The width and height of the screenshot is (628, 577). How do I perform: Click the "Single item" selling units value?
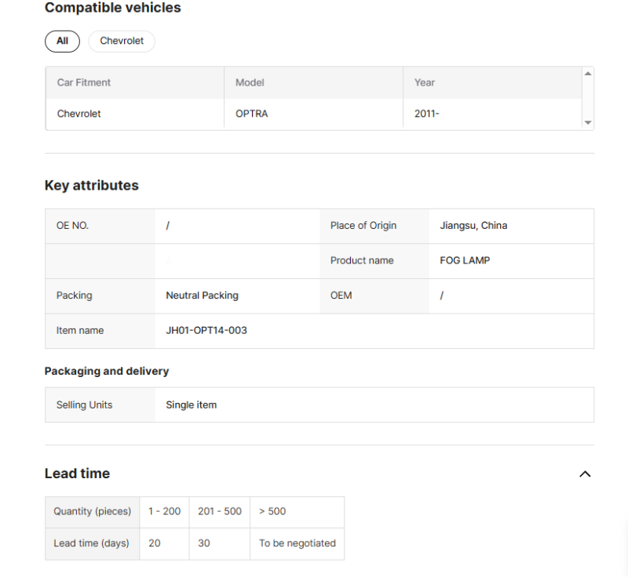(191, 405)
